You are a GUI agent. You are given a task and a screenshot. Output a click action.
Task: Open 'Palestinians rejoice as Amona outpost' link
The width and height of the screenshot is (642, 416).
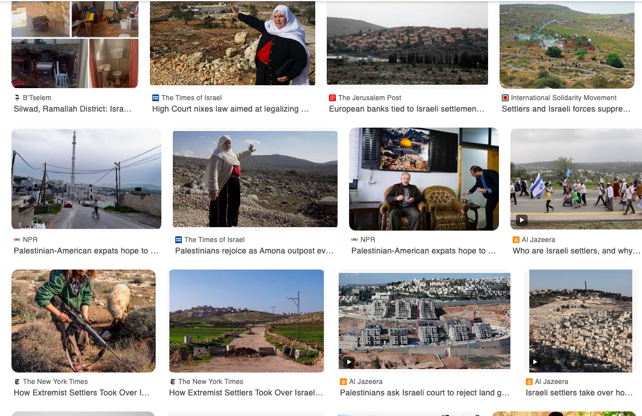tap(254, 251)
